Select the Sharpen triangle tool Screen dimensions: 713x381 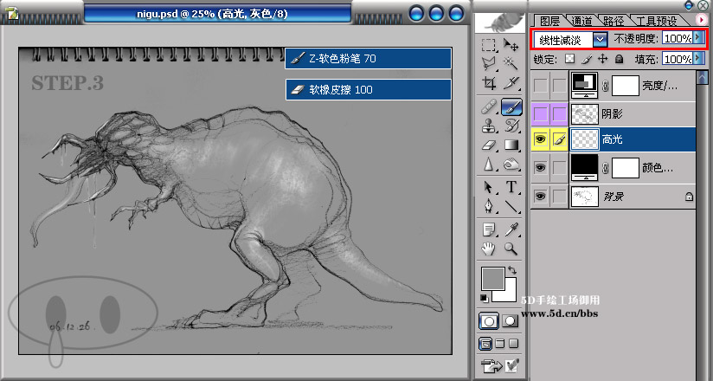pyautogui.click(x=489, y=164)
